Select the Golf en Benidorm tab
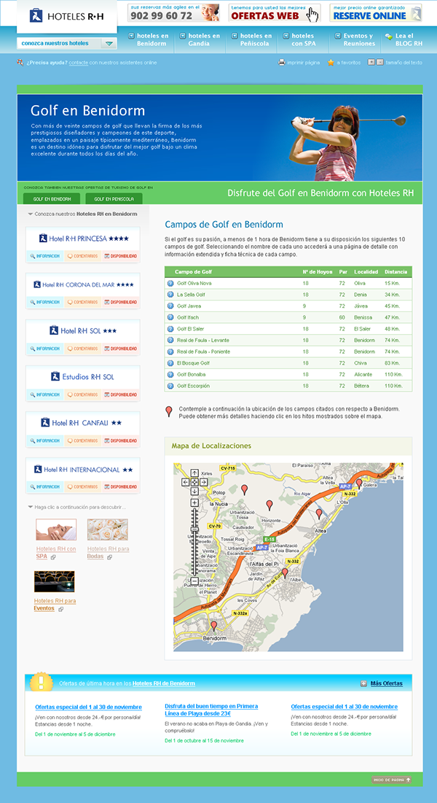Image resolution: width=437 pixels, height=803 pixels. click(51, 198)
